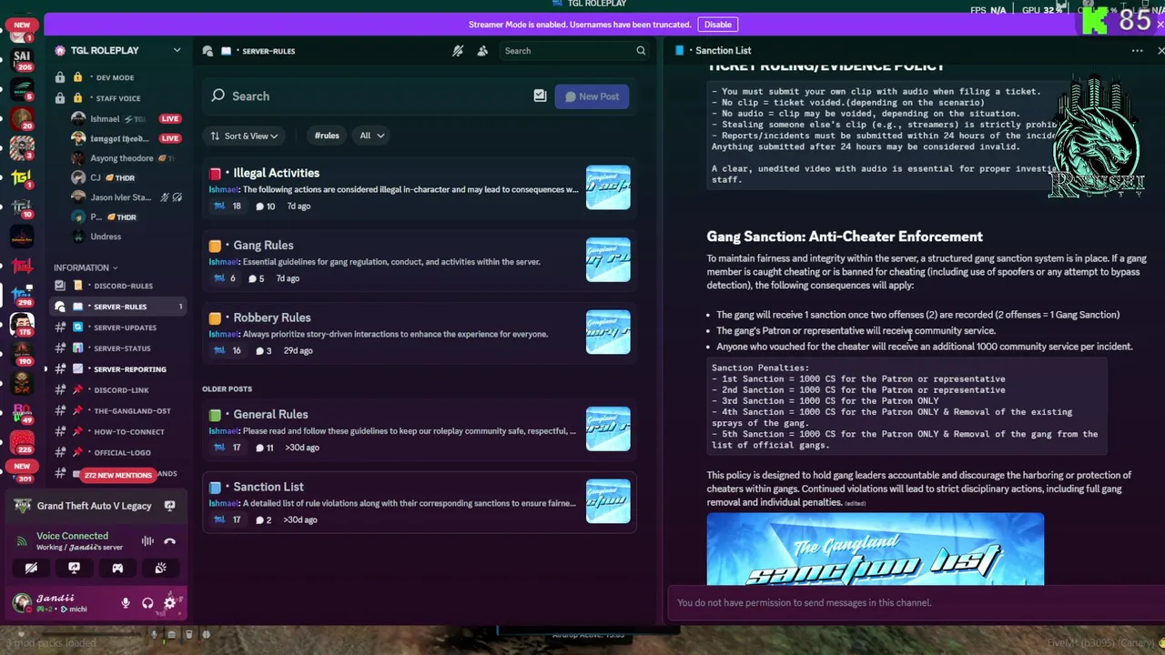The image size is (1165, 655).
Task: Open the server icon with 49 badge
Action: (22, 412)
